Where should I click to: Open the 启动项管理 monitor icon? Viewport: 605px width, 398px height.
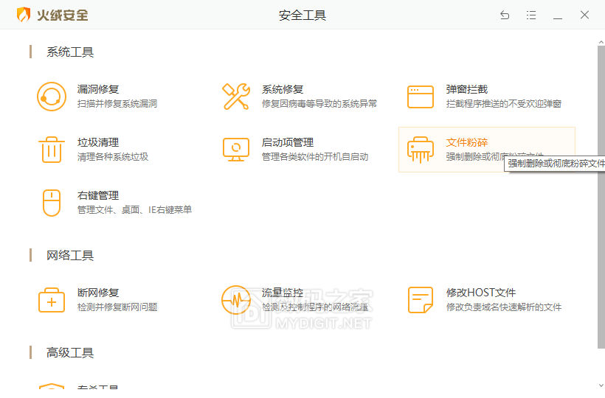(236, 150)
